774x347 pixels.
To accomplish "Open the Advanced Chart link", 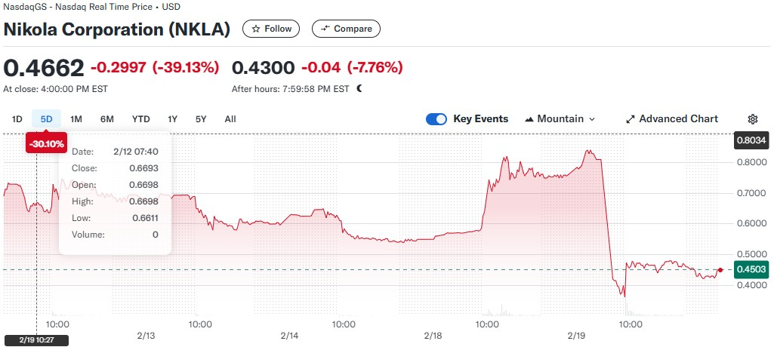I will point(672,118).
